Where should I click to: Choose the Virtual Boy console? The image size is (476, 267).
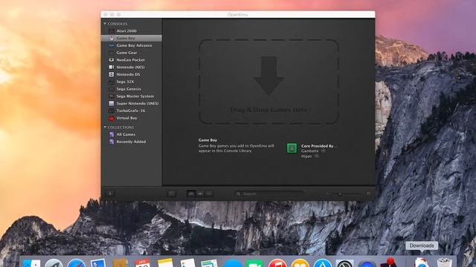pyautogui.click(x=131, y=118)
